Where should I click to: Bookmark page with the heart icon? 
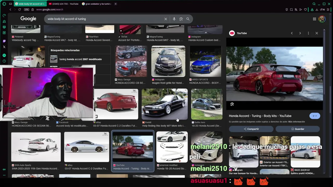[305, 10]
